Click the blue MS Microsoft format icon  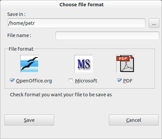(83, 64)
